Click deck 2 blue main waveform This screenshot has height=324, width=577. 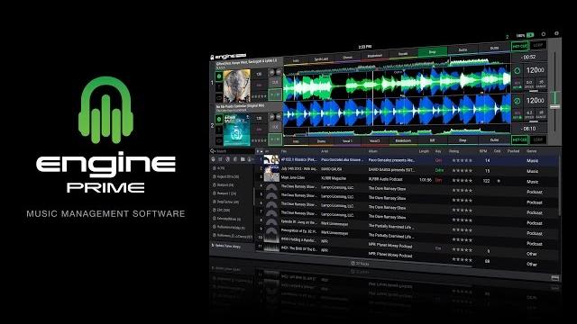point(398,110)
